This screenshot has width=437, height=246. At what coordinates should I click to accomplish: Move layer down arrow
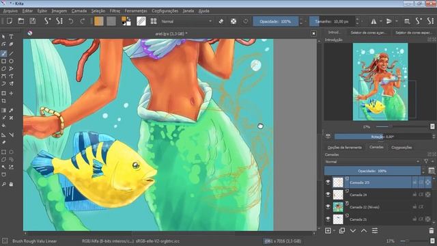[x=353, y=231]
